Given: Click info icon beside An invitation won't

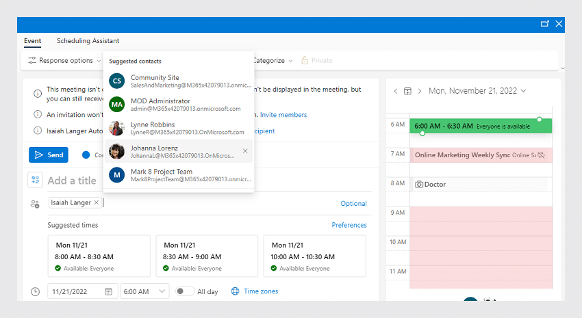Looking at the screenshot, I should click(x=38, y=114).
